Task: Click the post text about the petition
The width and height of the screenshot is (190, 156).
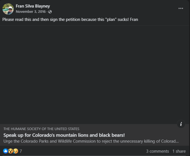Action: [x=70, y=20]
